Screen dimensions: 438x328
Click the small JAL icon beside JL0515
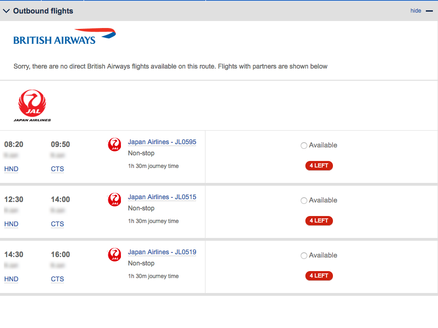(x=114, y=199)
